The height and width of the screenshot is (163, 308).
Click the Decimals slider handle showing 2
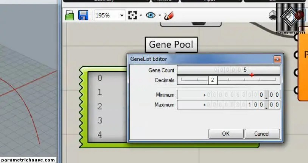tap(213, 80)
